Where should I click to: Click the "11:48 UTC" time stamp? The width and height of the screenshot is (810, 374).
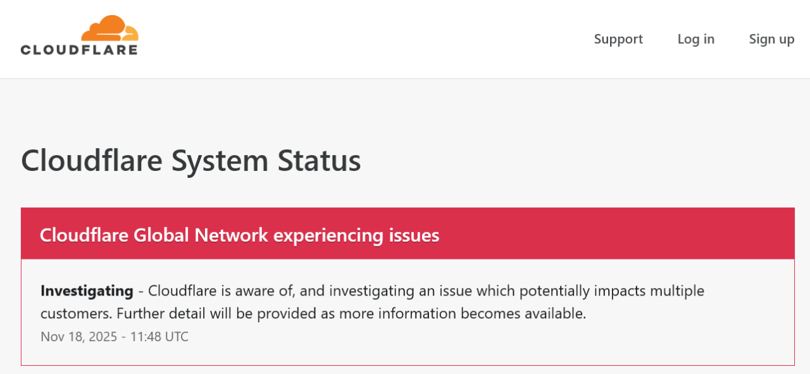click(159, 337)
